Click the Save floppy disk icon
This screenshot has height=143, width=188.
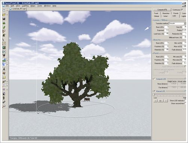pos(4,19)
